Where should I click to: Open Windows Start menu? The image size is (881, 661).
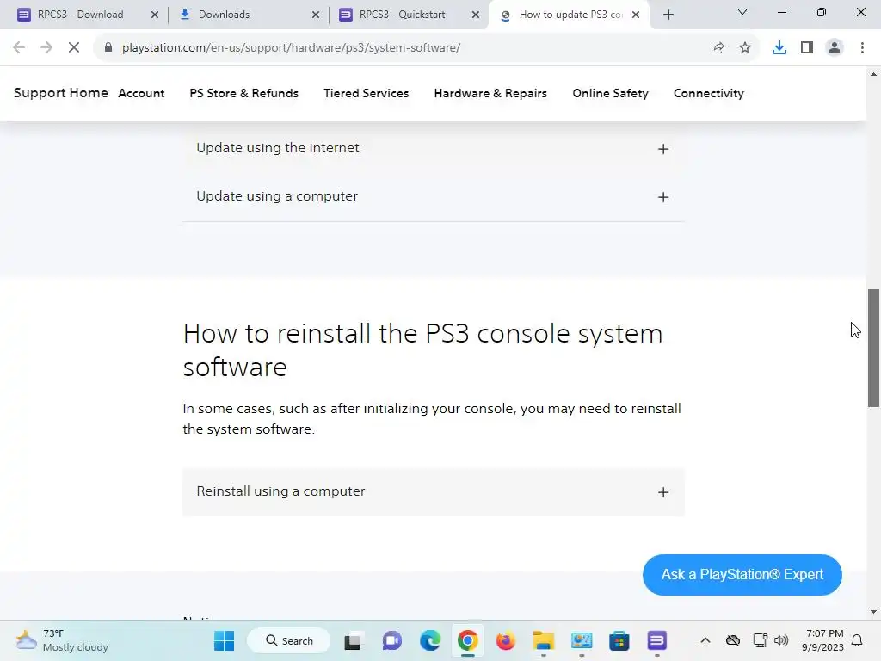225,640
